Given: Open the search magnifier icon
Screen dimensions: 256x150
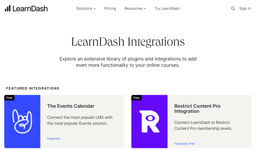Looking at the screenshot, I should click(x=233, y=8).
